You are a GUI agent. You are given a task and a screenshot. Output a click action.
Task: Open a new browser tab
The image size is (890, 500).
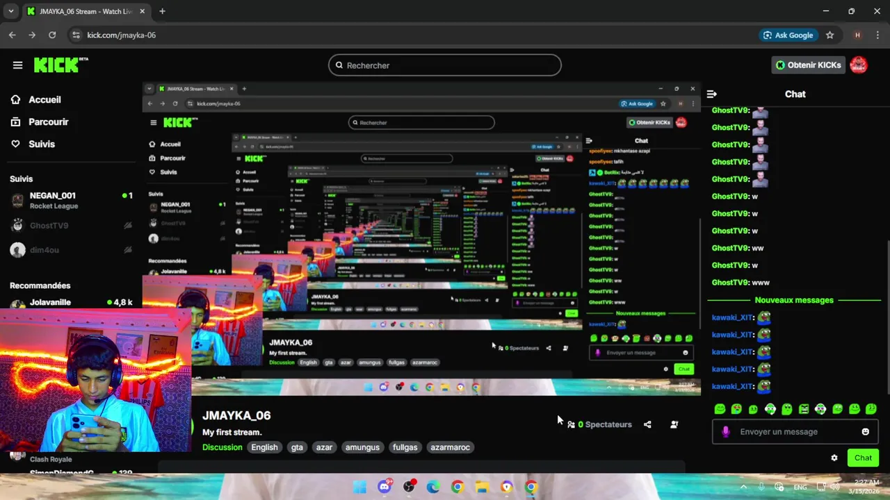pos(162,11)
